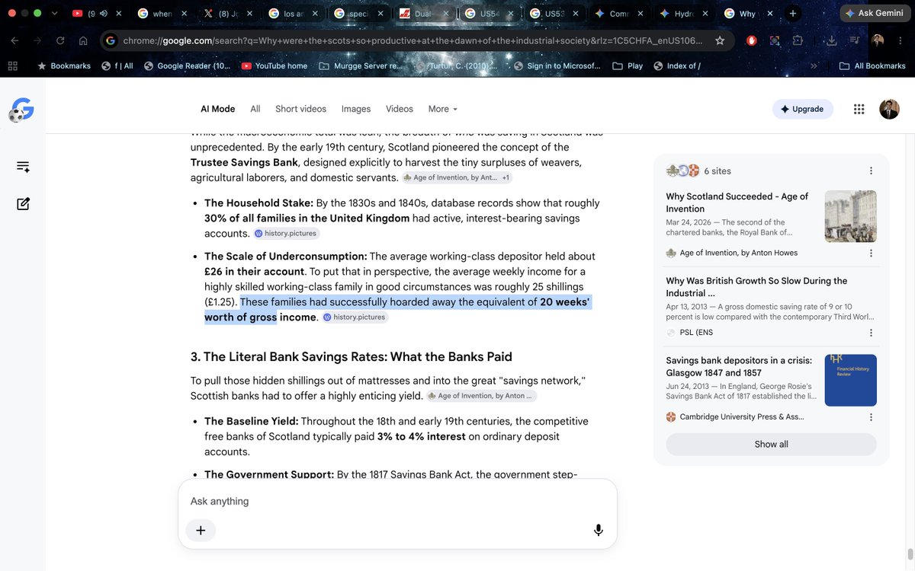Image resolution: width=915 pixels, height=571 pixels.
Task: Open the Extensions puzzle-piece menu
Action: (798, 41)
